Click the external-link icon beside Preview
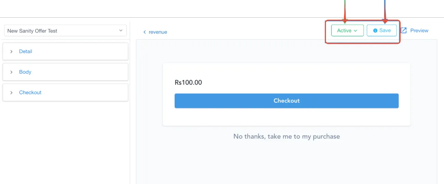Viewport: 444px width, 184px height. point(404,31)
